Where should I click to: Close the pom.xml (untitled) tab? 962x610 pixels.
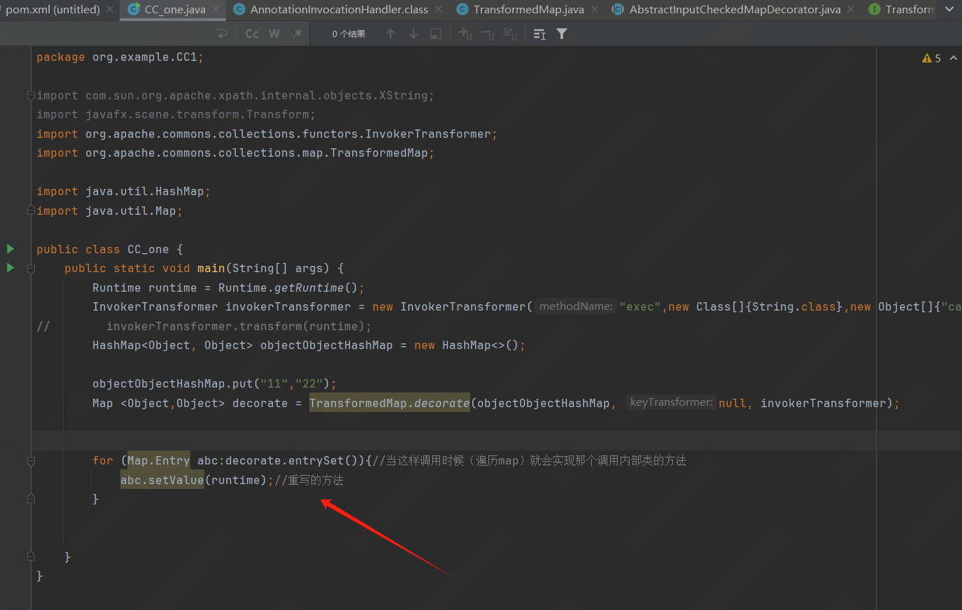(x=111, y=10)
